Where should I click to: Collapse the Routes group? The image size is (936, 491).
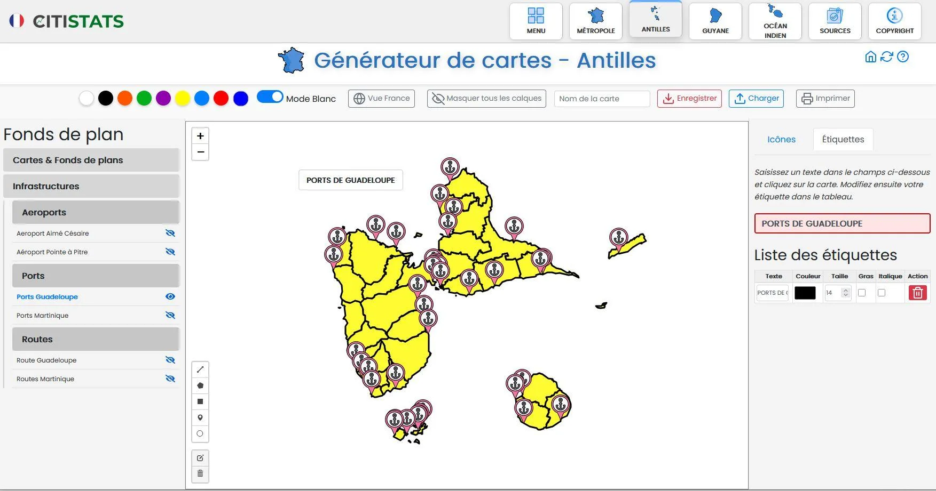pyautogui.click(x=96, y=339)
